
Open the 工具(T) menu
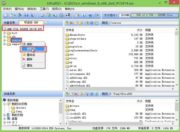point(44,9)
